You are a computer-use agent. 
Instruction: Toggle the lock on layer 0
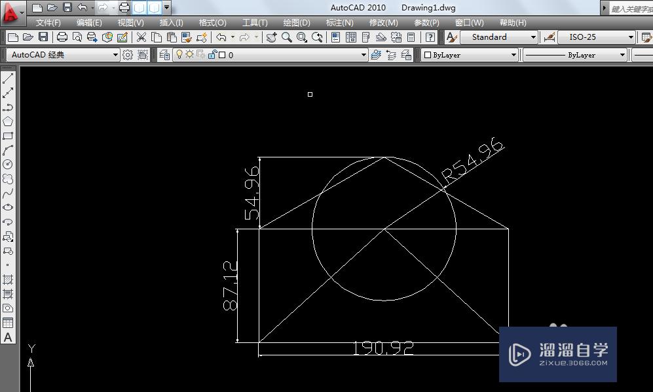[x=211, y=55]
